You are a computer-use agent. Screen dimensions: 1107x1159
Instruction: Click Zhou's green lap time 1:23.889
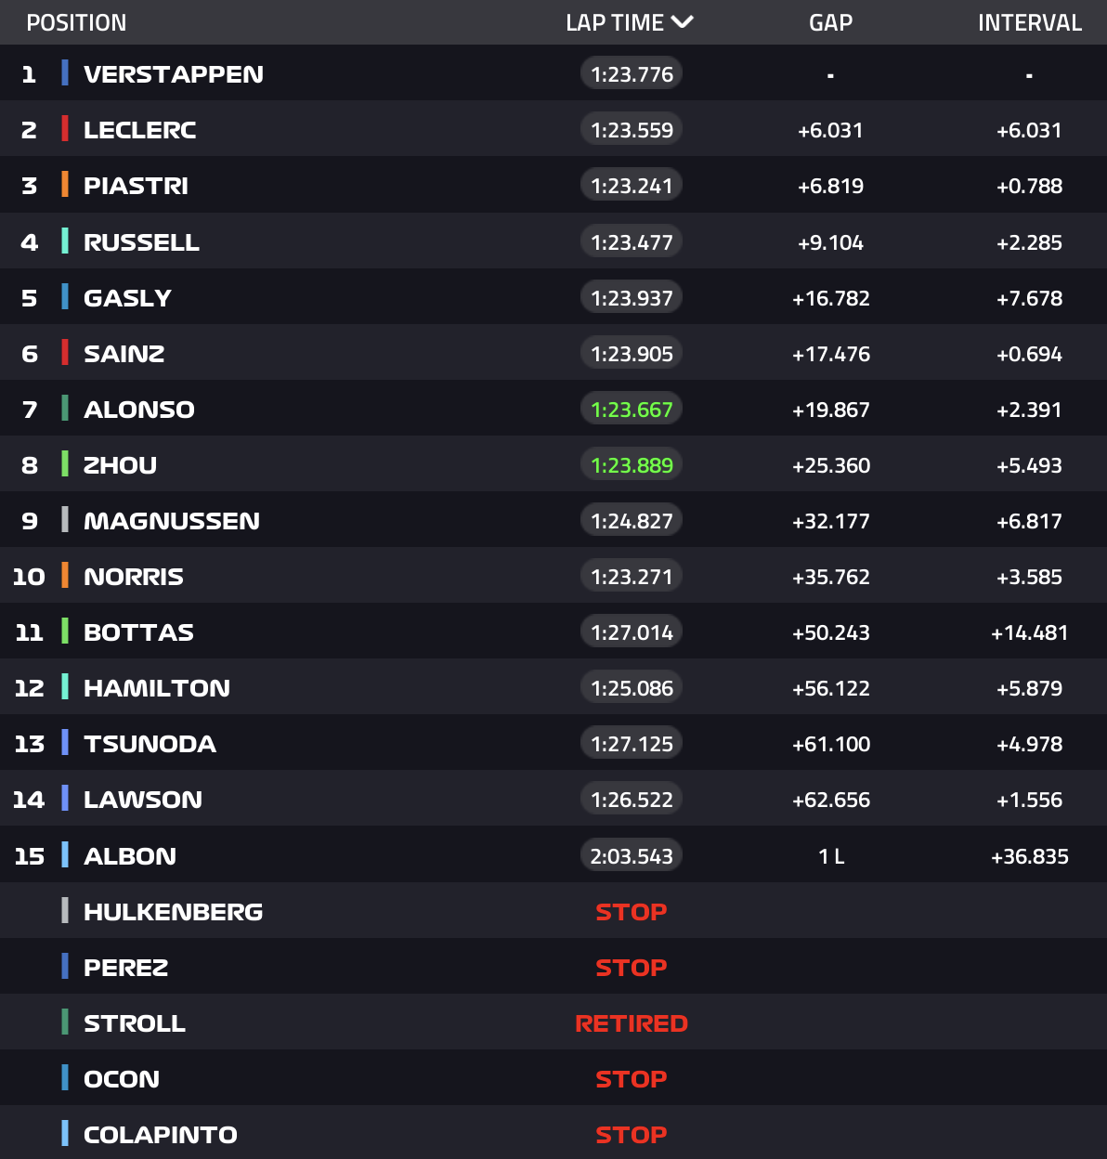632,465
